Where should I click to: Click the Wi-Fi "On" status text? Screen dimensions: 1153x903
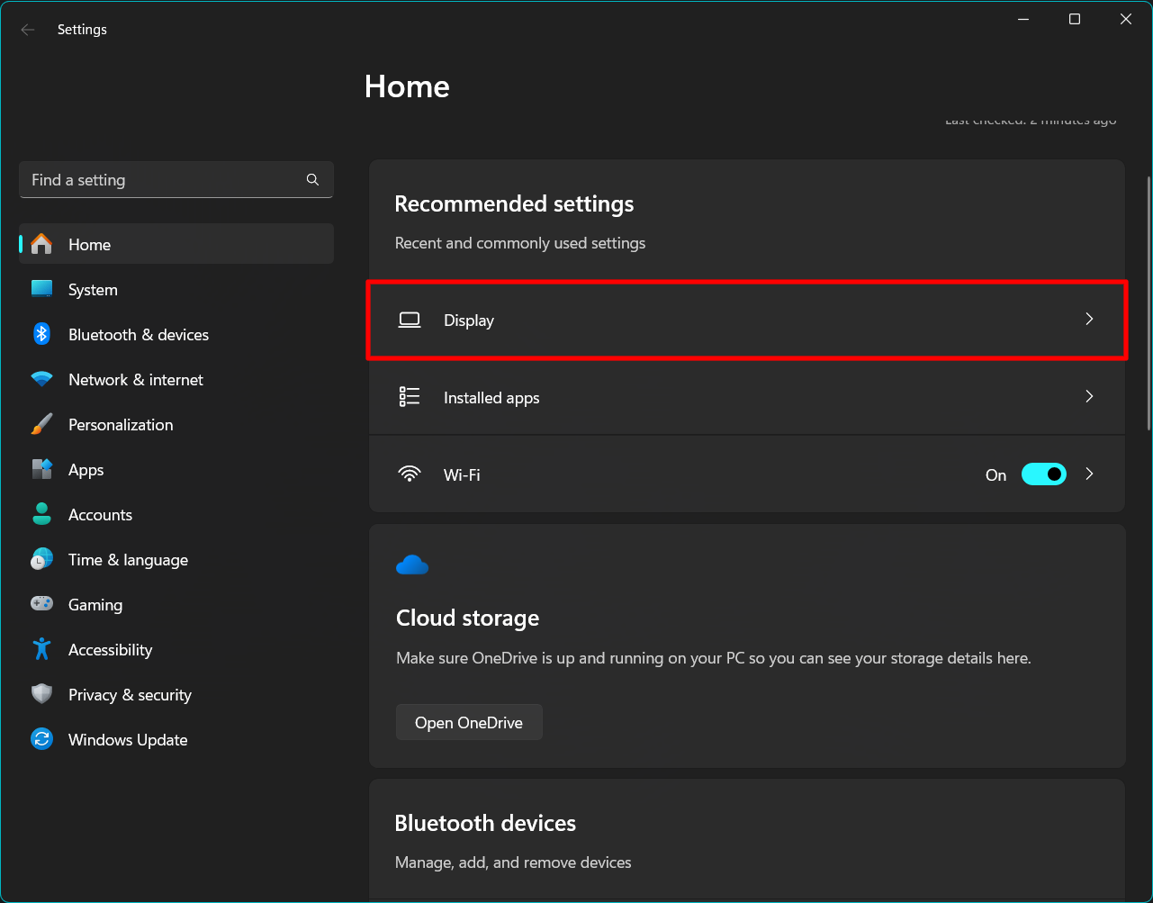[995, 475]
